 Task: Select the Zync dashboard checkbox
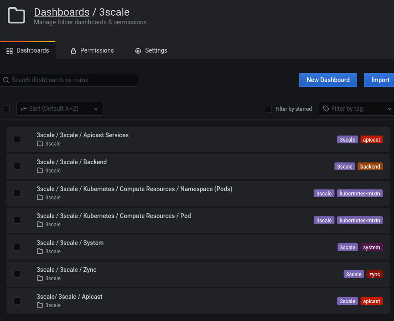pos(17,274)
